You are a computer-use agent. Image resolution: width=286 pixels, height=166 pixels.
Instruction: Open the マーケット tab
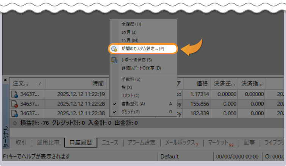click(221, 143)
